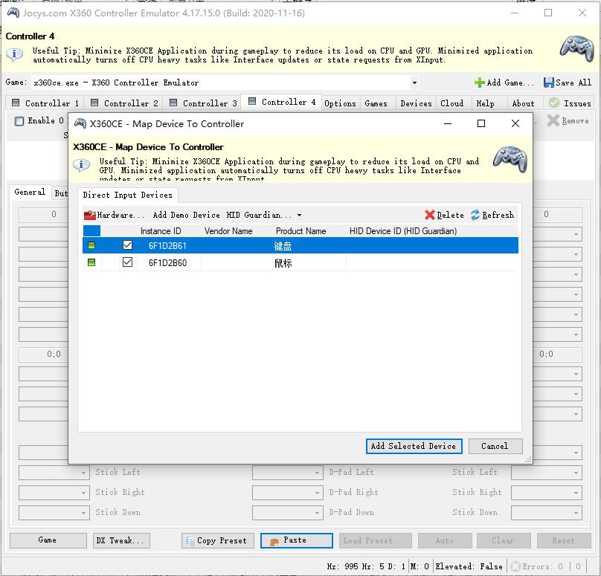Click the info icon in the dialog tip
The image size is (601, 576).
pos(81,165)
